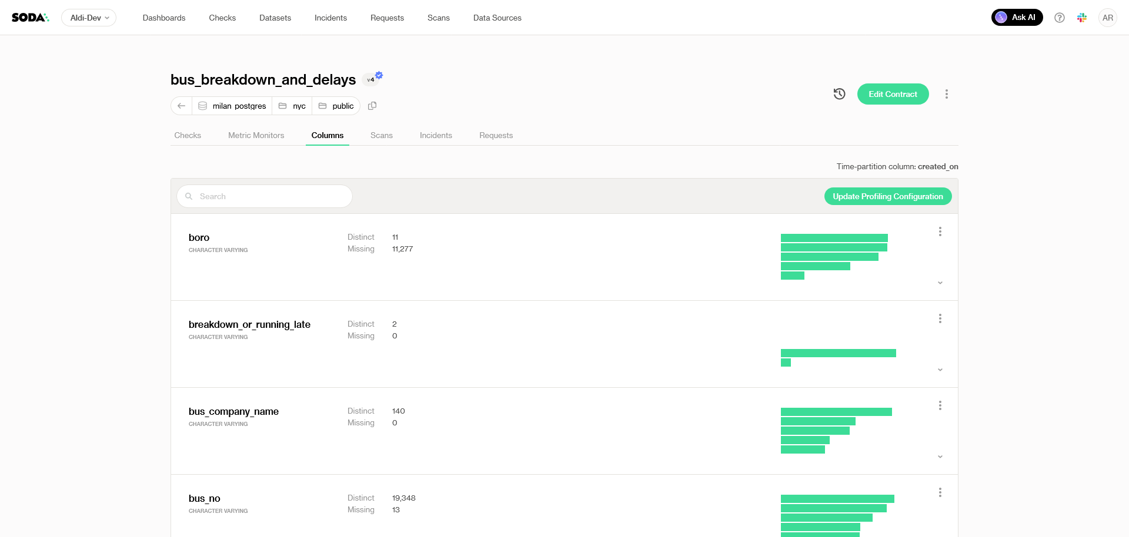Click the boro column distribution chart
The height and width of the screenshot is (537, 1129).
pyautogui.click(x=834, y=257)
